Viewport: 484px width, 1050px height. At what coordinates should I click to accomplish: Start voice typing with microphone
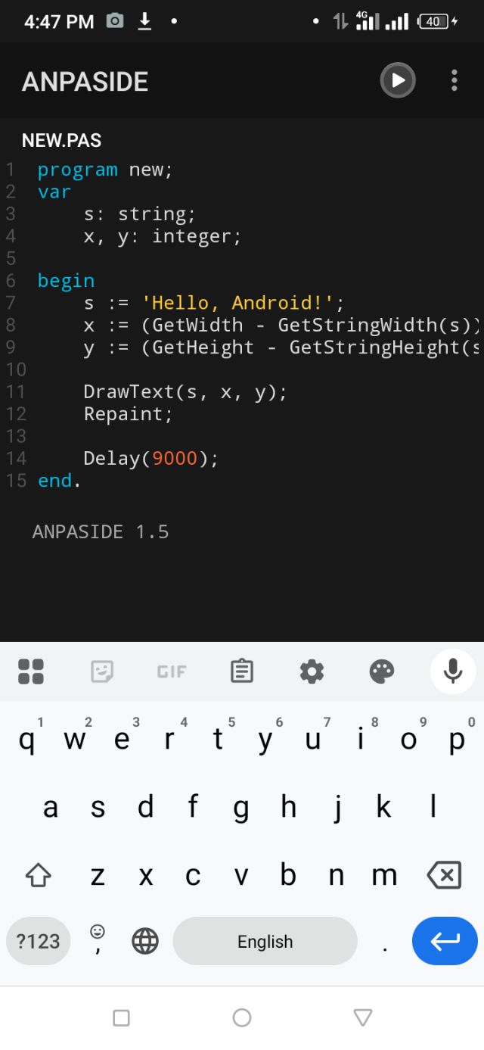point(452,671)
